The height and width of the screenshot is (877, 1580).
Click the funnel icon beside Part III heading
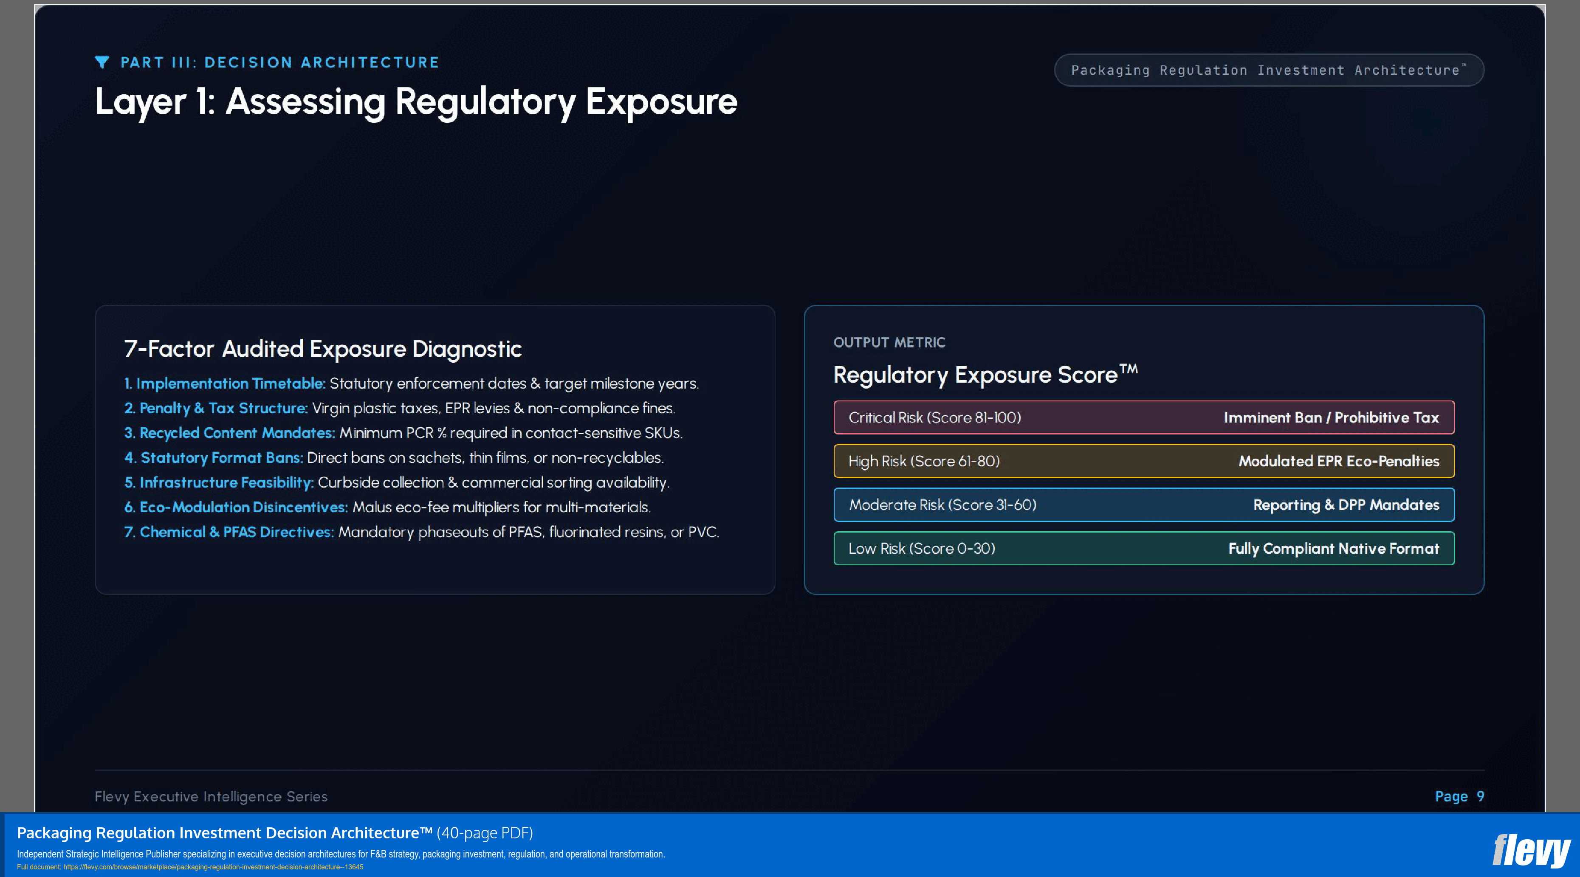point(102,62)
